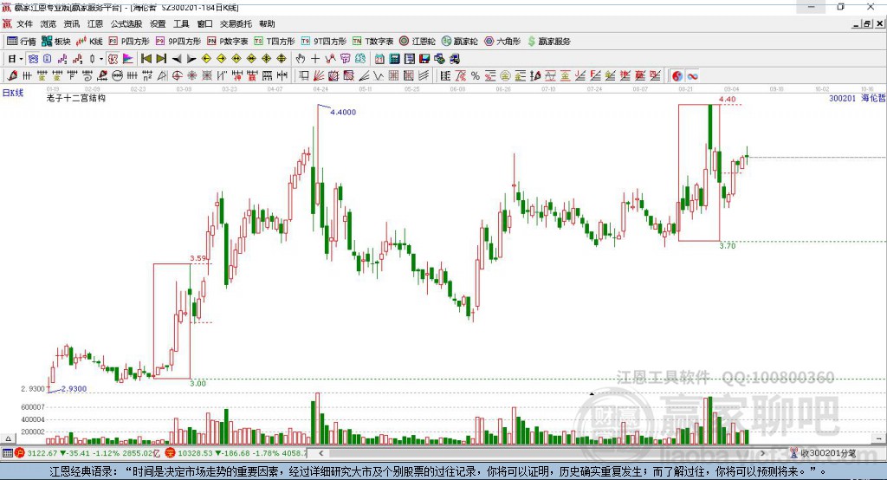Click the 收300201分笔 status entry
The image size is (887, 480).
coord(827,453)
